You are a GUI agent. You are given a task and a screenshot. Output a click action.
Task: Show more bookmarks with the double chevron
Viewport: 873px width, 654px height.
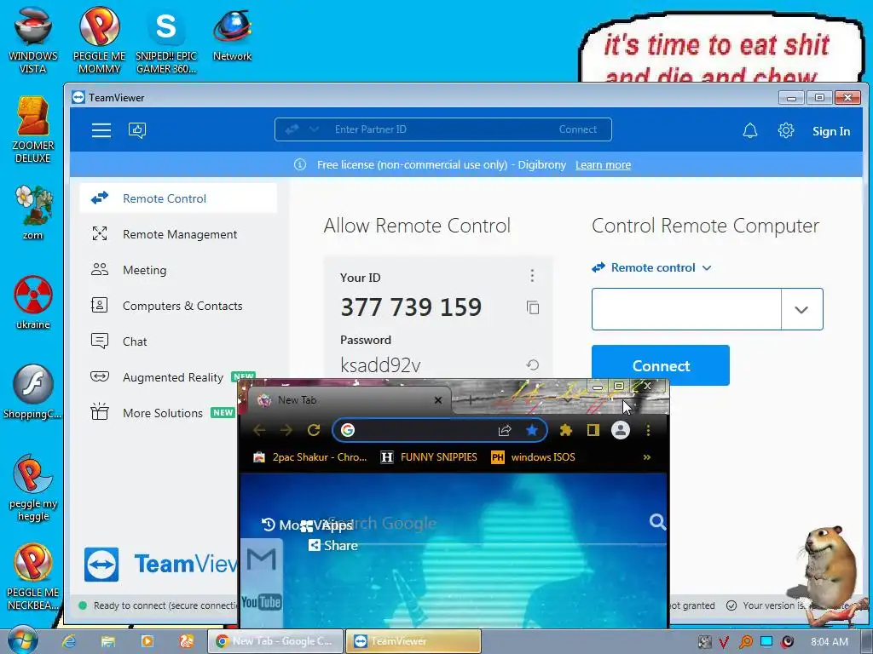click(x=646, y=457)
